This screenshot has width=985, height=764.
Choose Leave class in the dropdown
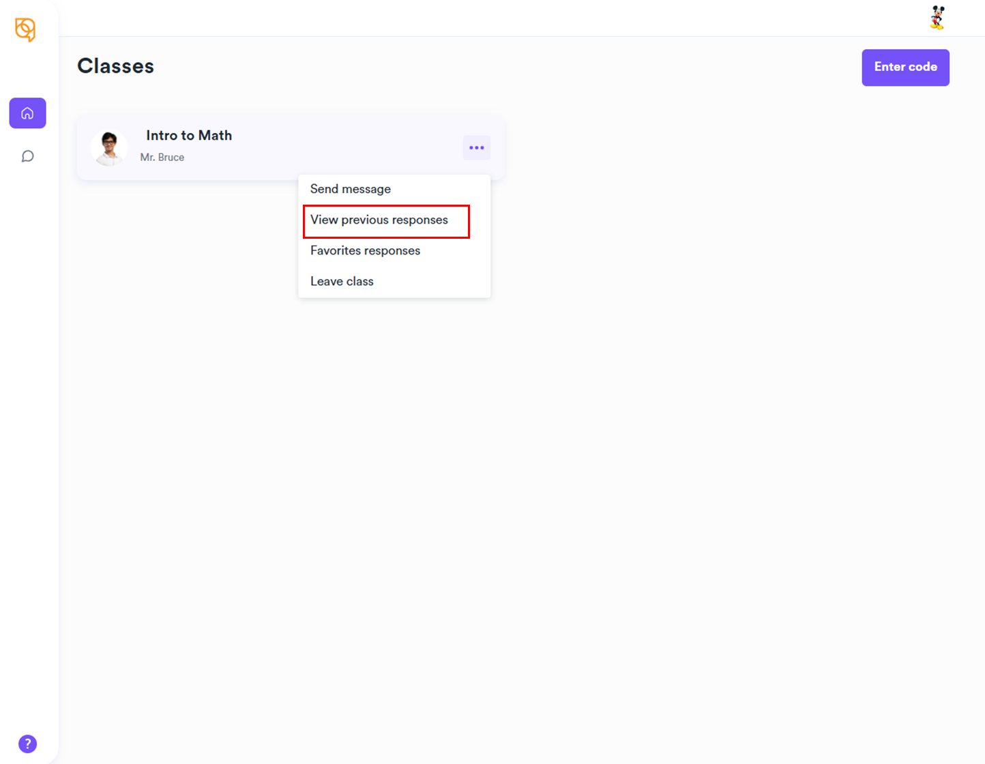(x=342, y=282)
